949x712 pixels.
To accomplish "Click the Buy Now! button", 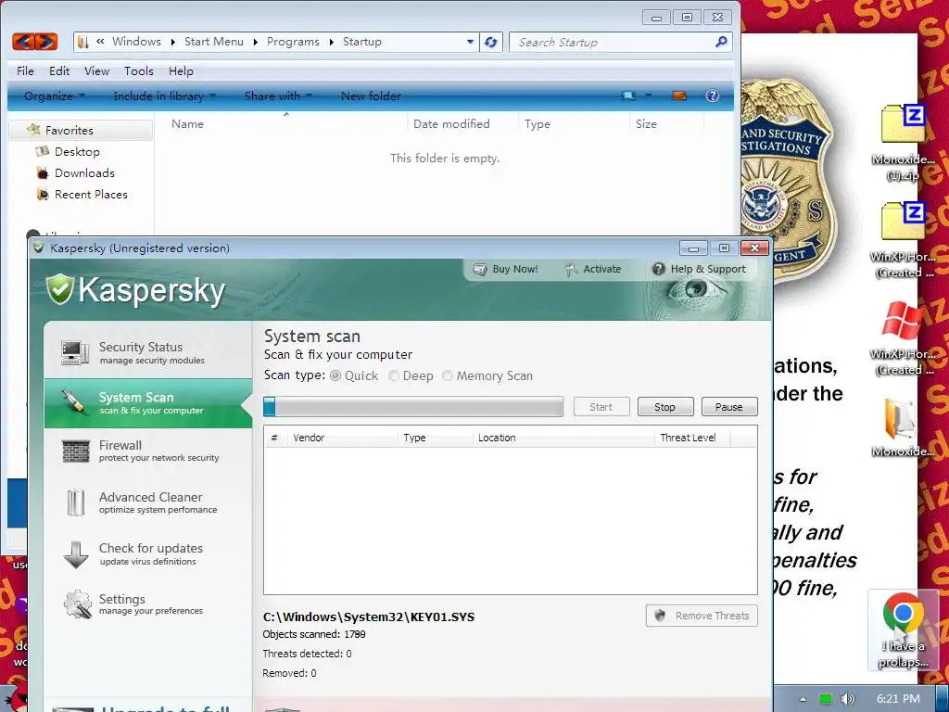I will (507, 269).
